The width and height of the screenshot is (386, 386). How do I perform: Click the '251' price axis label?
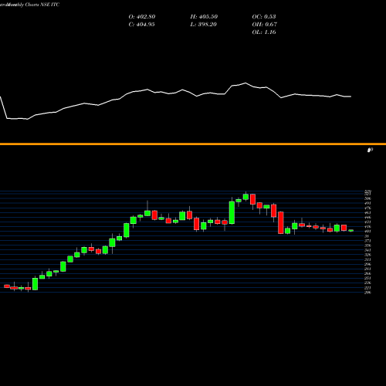(x=367, y=278)
